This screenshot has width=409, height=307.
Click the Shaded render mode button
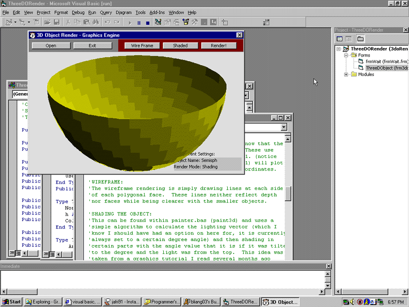click(180, 45)
